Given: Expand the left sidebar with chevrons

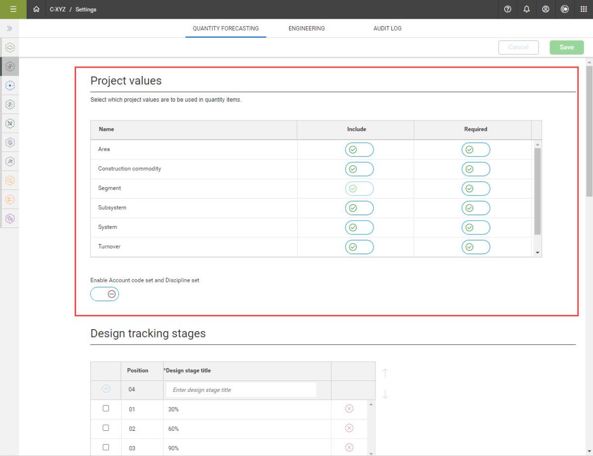Looking at the screenshot, I should tap(9, 29).
